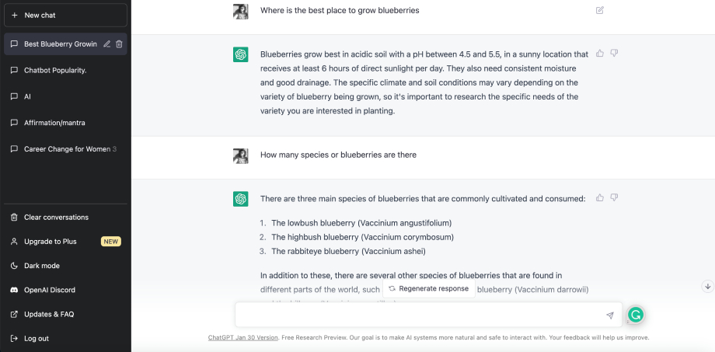The height and width of the screenshot is (352, 715).
Task: Delete the Best Blueberry chat with trash icon
Action: [x=119, y=44]
